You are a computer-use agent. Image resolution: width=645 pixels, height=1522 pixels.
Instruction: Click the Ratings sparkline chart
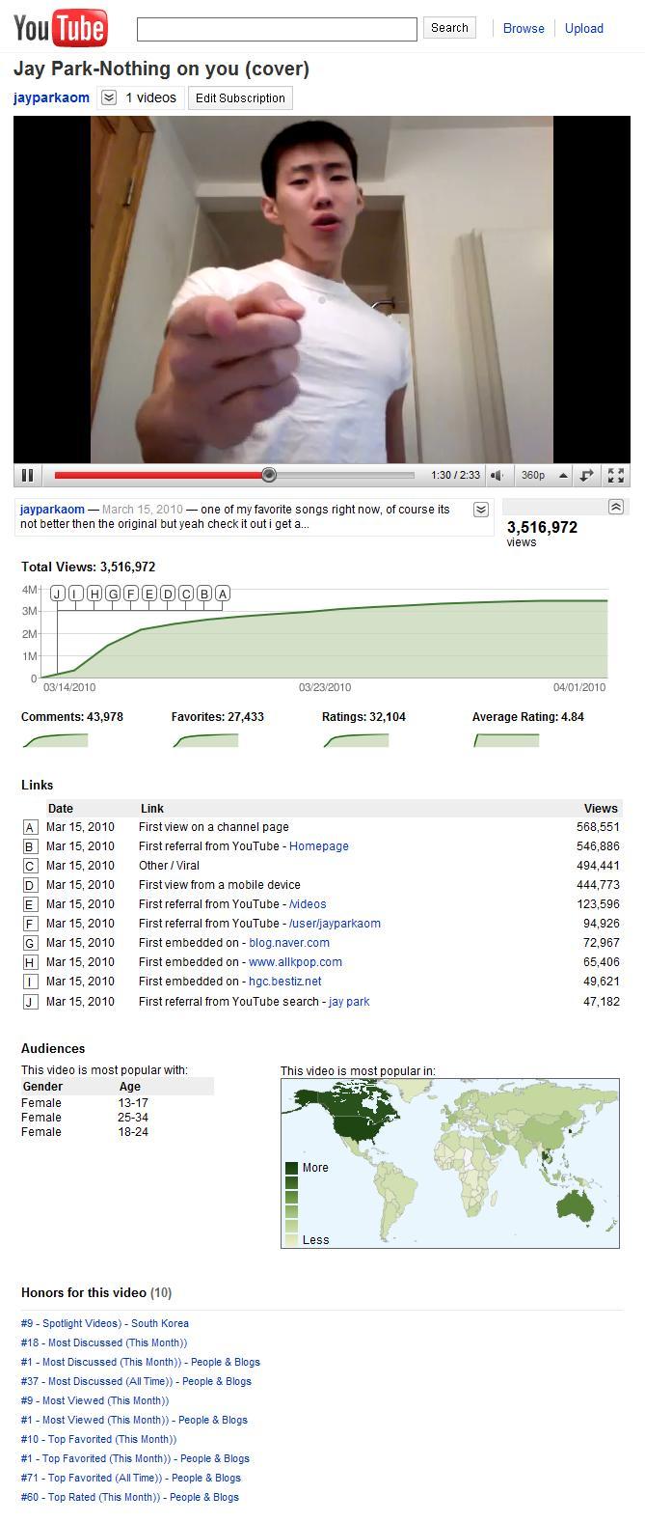(x=356, y=740)
